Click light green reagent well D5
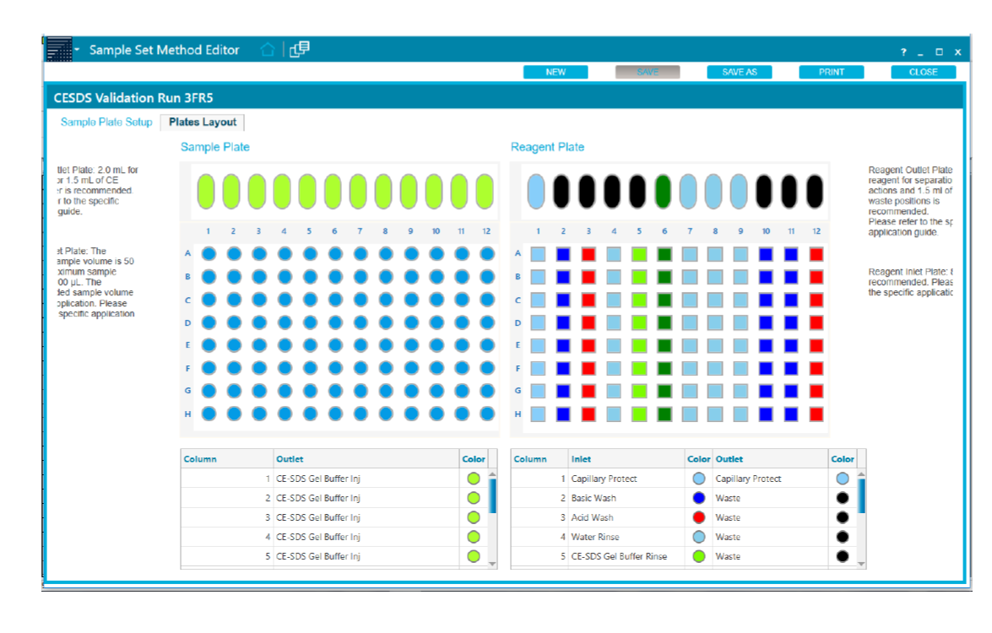Image resolution: width=992 pixels, height=633 pixels. point(639,322)
